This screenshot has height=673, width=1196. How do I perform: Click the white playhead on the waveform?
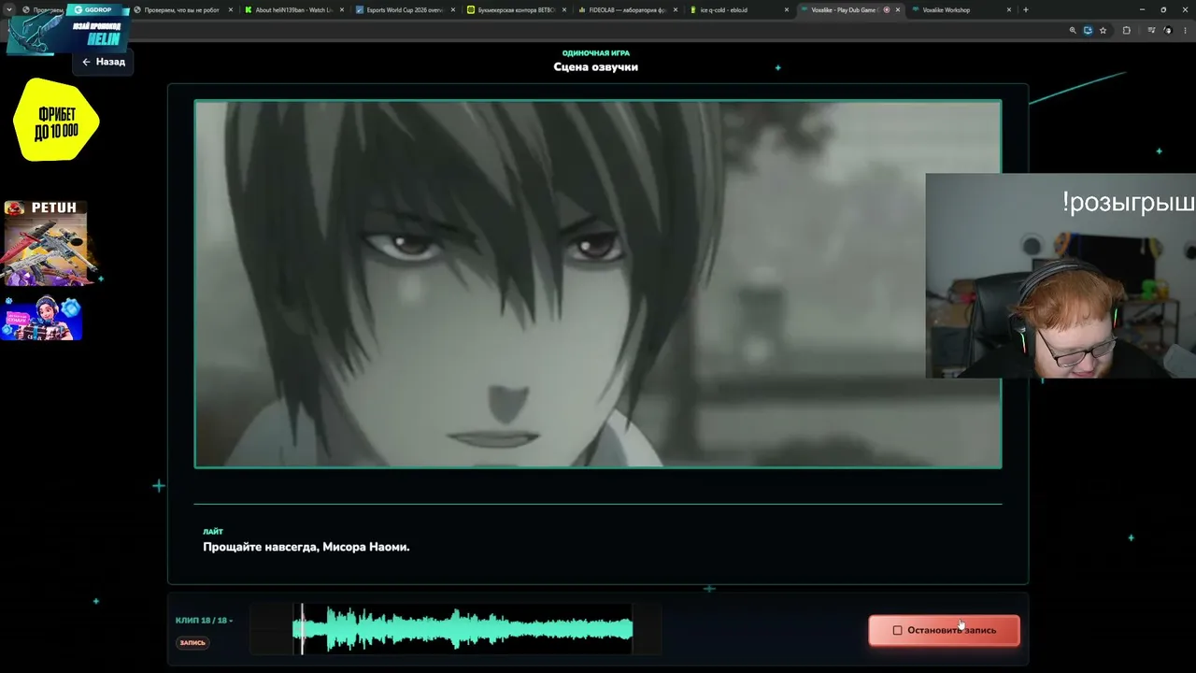pos(302,628)
